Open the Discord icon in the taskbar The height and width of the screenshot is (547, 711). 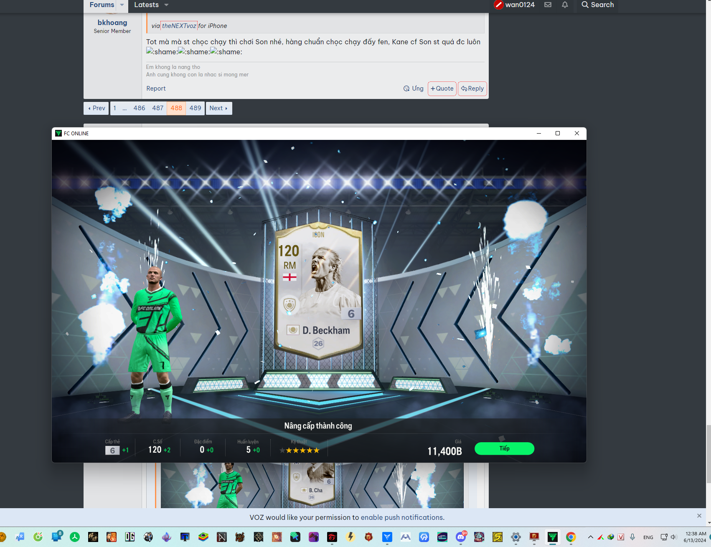click(x=461, y=537)
